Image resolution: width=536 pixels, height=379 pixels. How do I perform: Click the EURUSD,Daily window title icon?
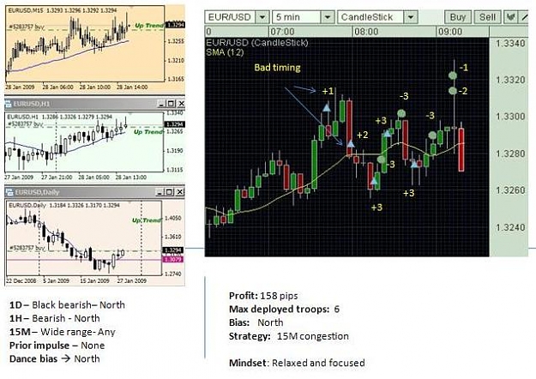coord(9,192)
